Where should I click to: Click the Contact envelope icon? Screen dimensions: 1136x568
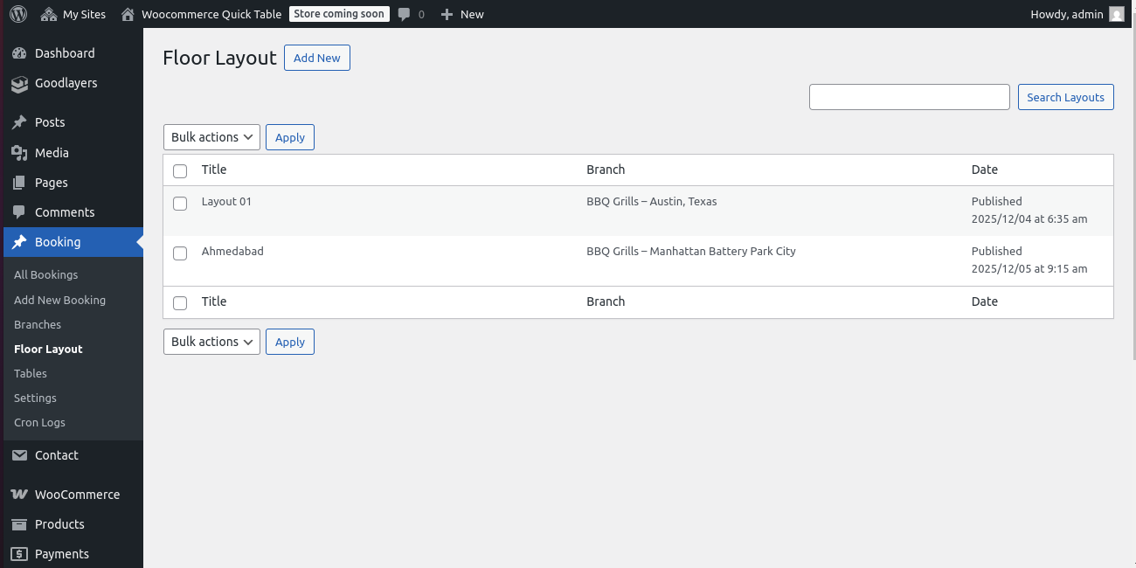coord(19,455)
